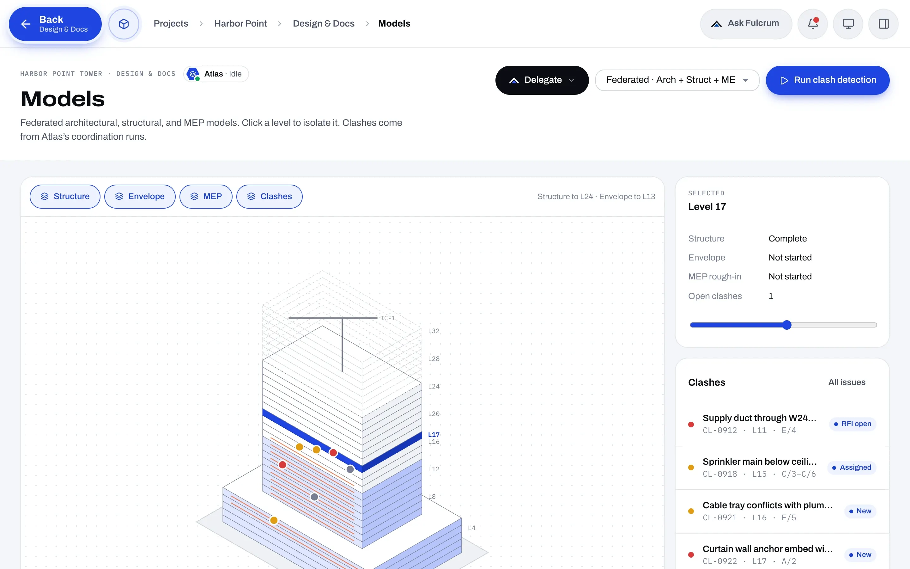Click the Atlas agent avatar icon
This screenshot has width=910, height=569.
tap(193, 74)
